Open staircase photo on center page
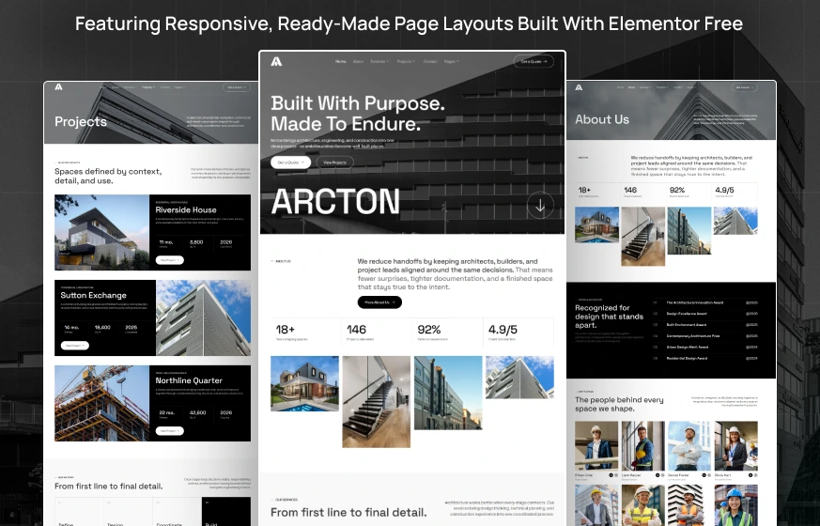The width and height of the screenshot is (820, 526). coord(377,402)
